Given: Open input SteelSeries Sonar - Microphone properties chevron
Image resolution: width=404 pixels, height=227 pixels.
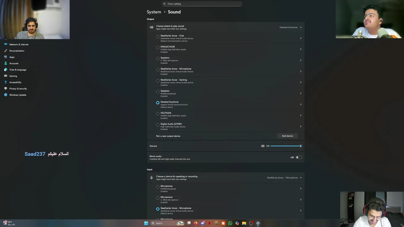Looking at the screenshot, I should pyautogui.click(x=300, y=211).
